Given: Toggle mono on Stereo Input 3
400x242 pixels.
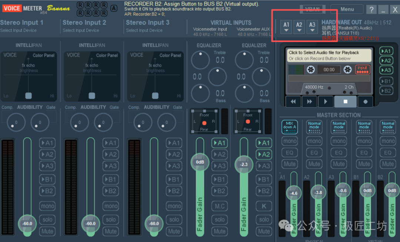Looking at the screenshot, I should 174,206.
